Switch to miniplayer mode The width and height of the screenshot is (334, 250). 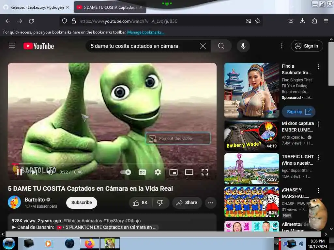tap(174, 172)
